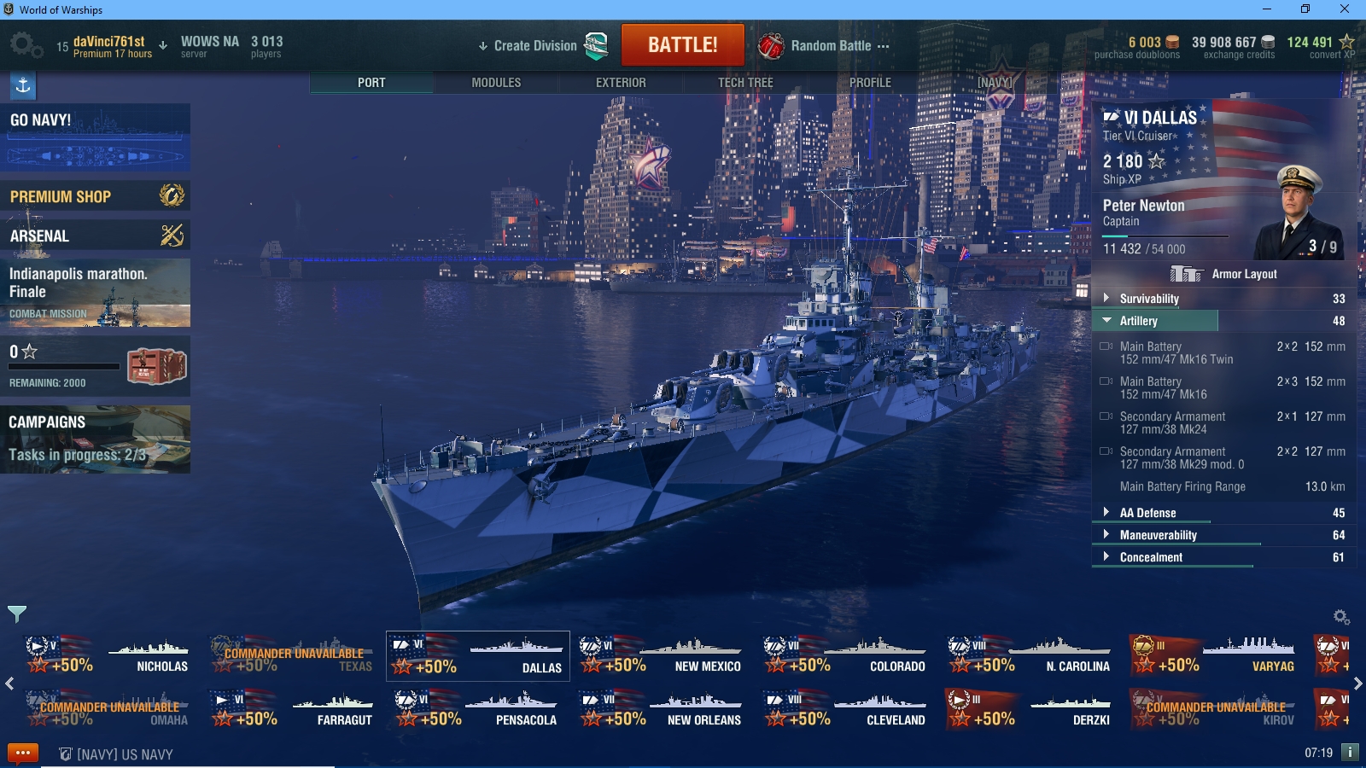
Task: Open the chat speech bubble button
Action: (23, 753)
